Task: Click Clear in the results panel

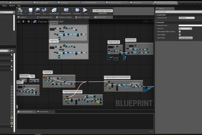Action: pos(151,131)
